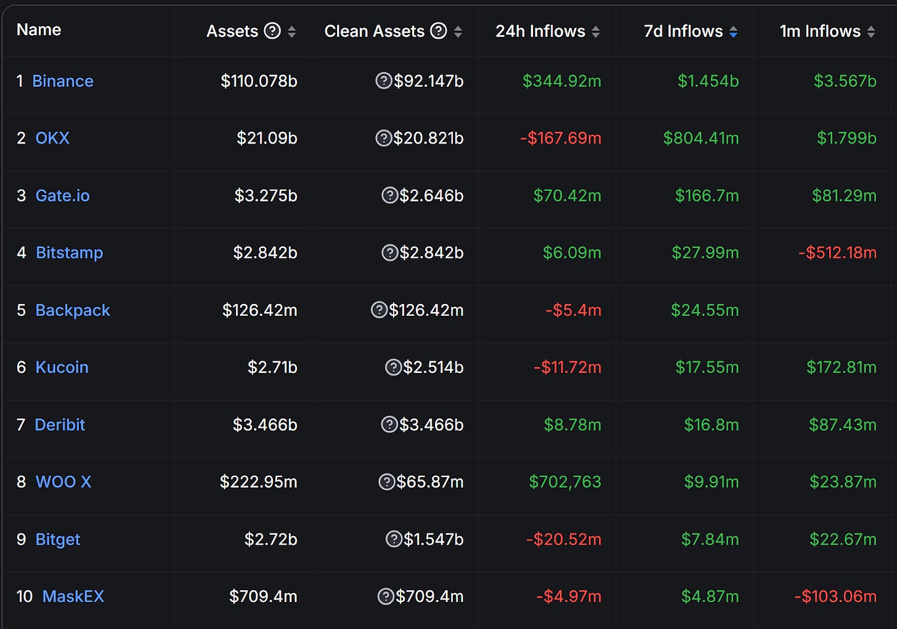
Task: Sort by 1m Inflows column arrows
Action: click(x=871, y=31)
